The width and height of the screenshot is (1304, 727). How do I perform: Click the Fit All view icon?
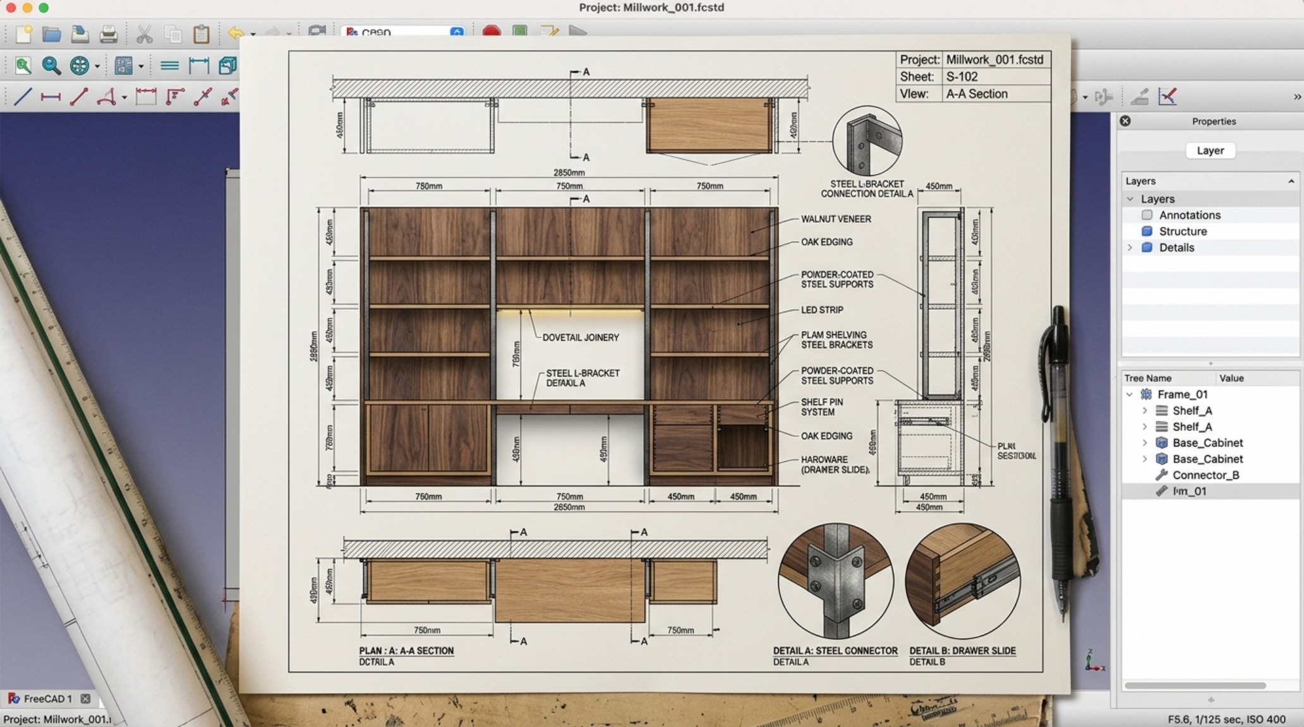pyautogui.click(x=23, y=65)
